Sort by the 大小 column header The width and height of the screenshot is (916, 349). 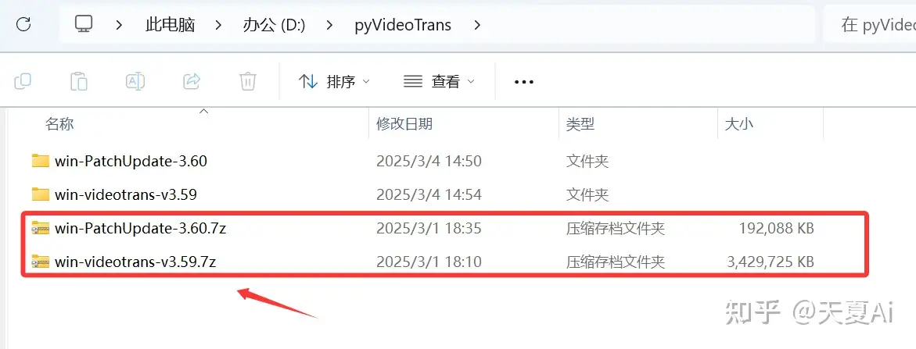pyautogui.click(x=739, y=123)
